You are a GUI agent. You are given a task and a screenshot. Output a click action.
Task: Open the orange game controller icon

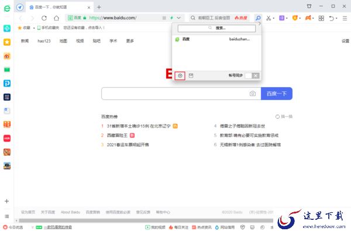(308, 18)
